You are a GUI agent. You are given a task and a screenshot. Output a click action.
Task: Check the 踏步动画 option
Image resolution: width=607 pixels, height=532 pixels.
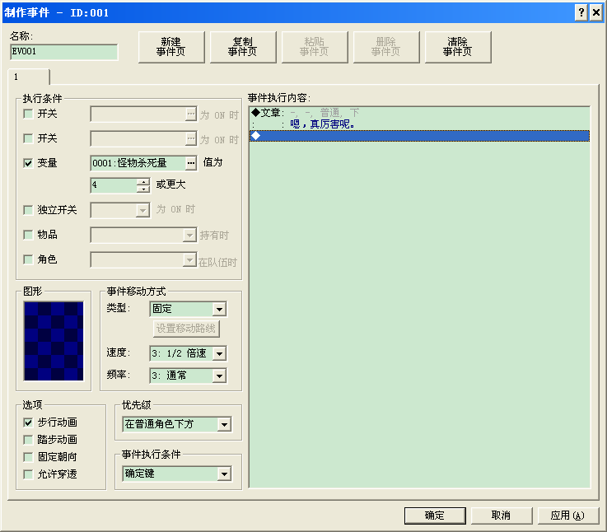coord(28,440)
